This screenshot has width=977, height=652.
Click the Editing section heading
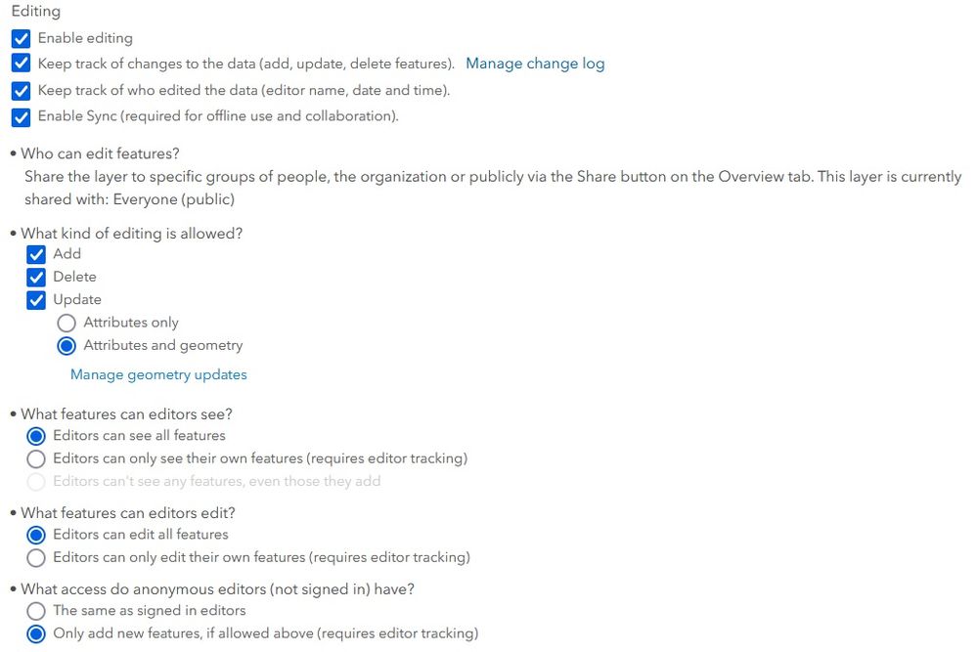[35, 12]
